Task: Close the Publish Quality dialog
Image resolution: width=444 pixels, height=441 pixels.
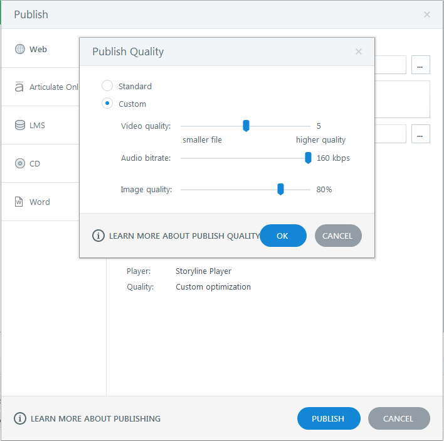Action: 359,52
